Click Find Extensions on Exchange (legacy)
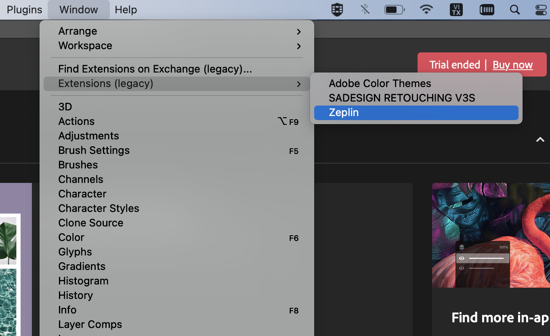550x336 pixels. tap(155, 69)
